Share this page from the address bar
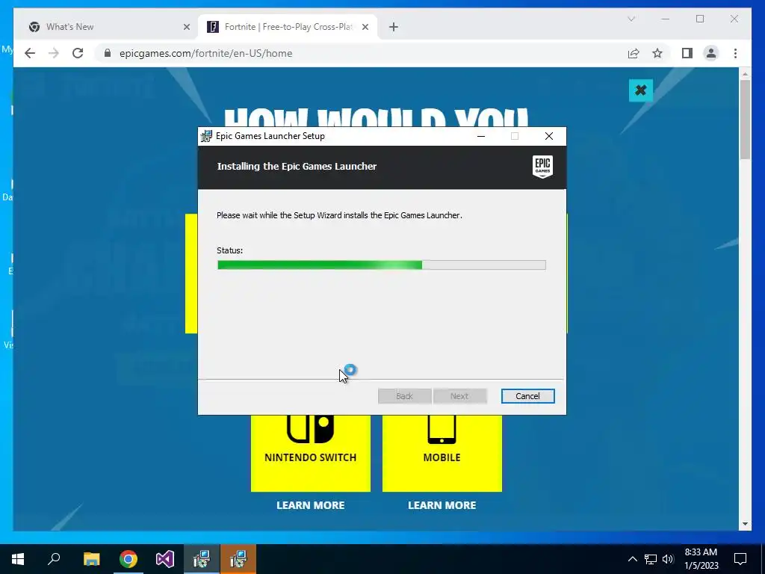The width and height of the screenshot is (765, 574). pos(634,53)
